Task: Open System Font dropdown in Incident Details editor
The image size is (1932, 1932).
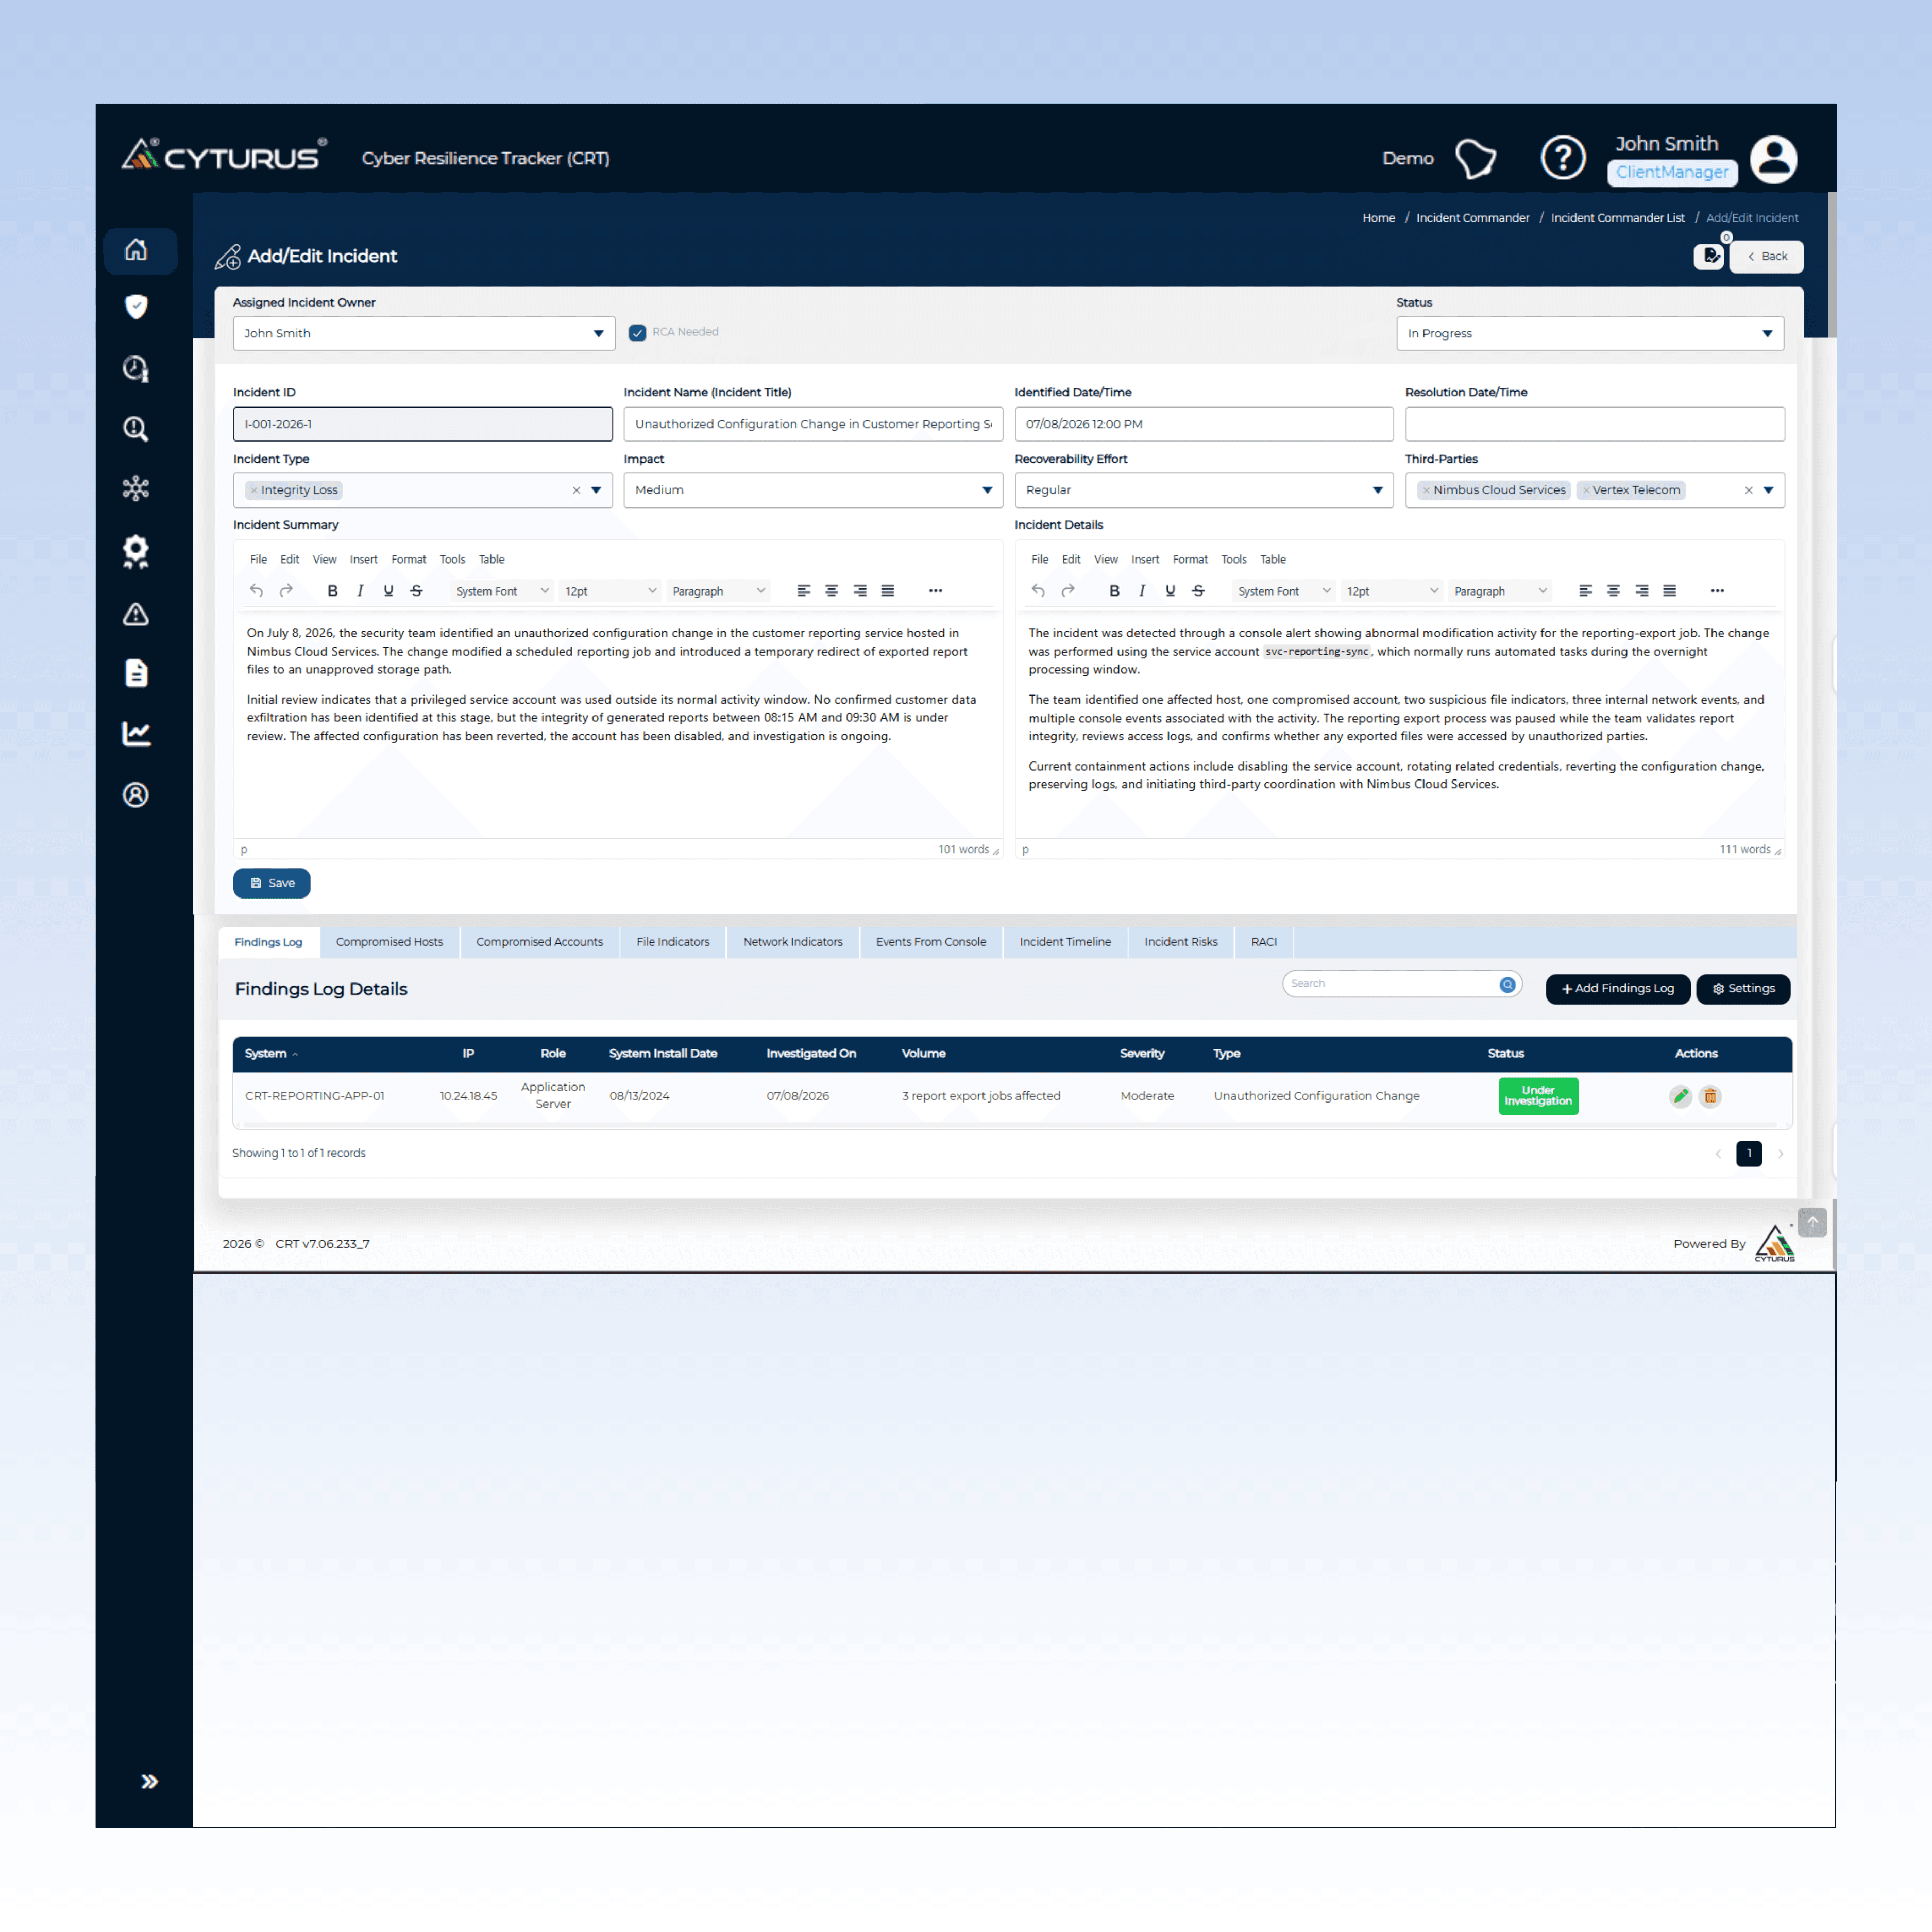Action: [x=1284, y=591]
